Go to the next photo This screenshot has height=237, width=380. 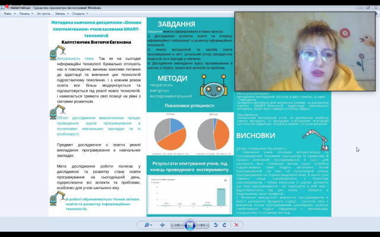pyautogui.click(x=202, y=225)
